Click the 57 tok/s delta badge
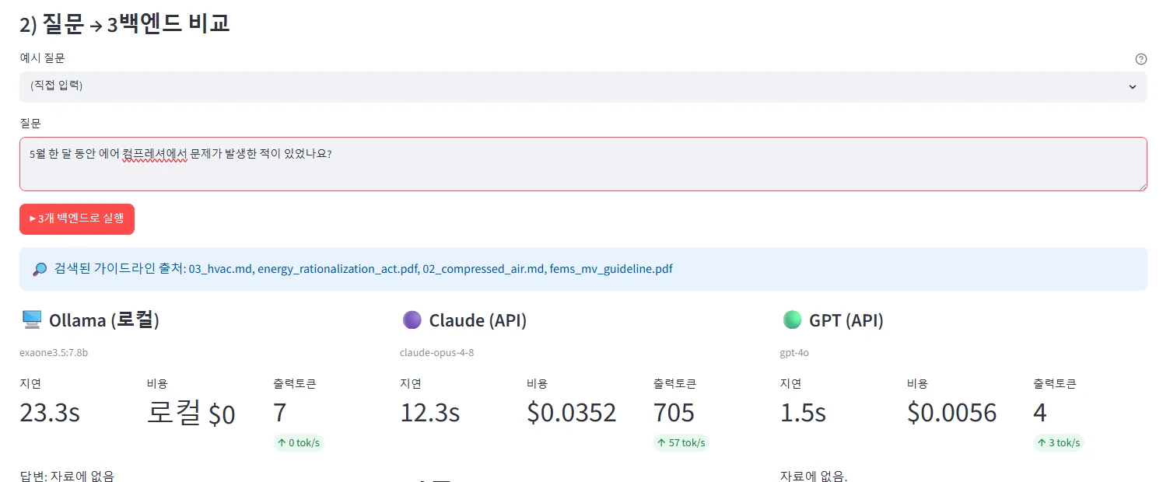 click(x=681, y=443)
